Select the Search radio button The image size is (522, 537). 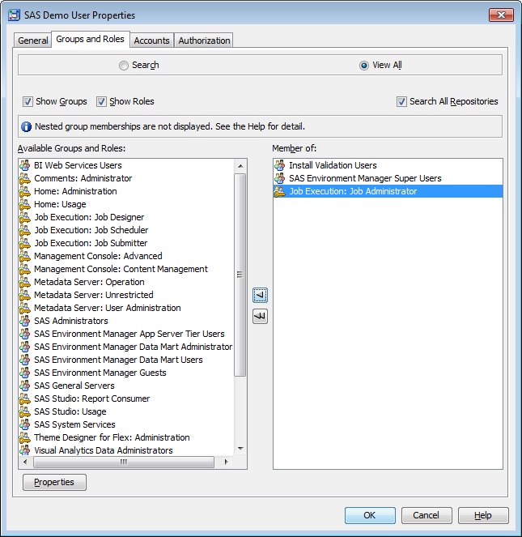tap(124, 66)
